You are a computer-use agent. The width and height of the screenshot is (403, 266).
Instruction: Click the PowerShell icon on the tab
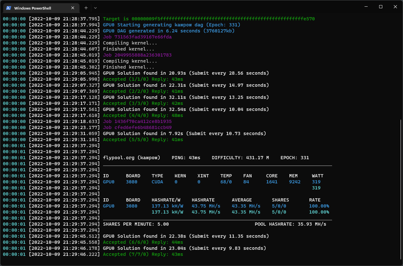[x=9, y=8]
